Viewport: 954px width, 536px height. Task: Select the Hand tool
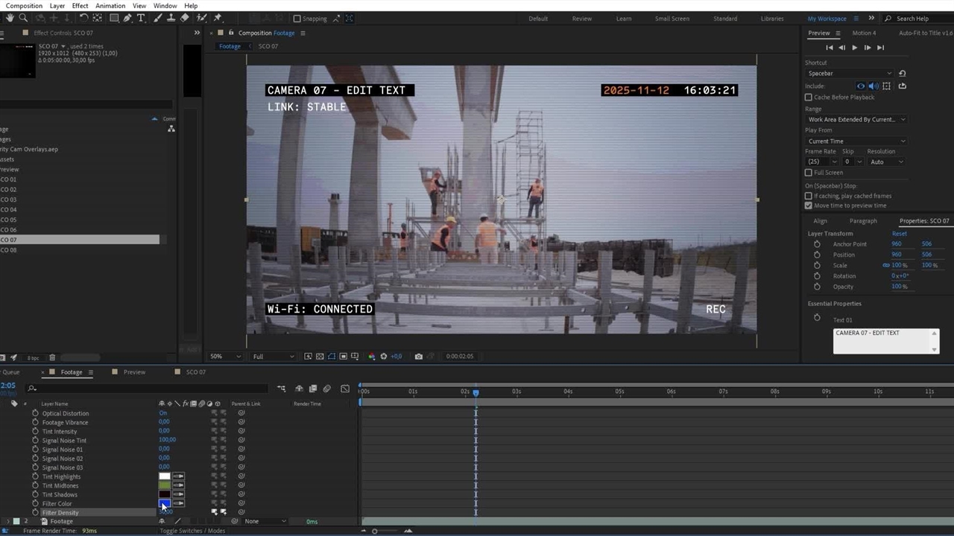pyautogui.click(x=10, y=18)
